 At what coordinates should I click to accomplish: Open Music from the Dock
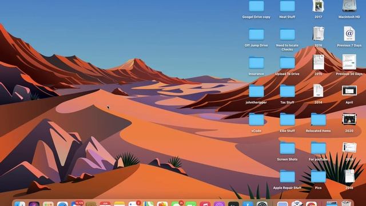(205, 204)
